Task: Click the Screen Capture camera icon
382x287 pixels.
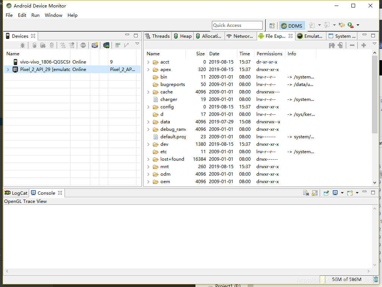Action: (x=95, y=45)
